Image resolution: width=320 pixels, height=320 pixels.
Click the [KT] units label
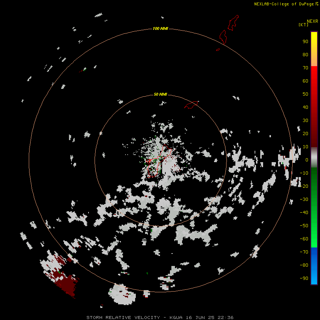pos(303,25)
